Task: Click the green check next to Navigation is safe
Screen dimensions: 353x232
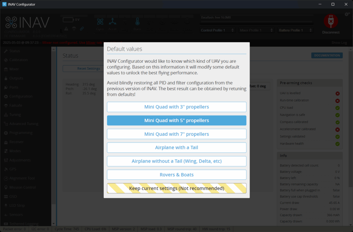Action: pyautogui.click(x=337, y=115)
